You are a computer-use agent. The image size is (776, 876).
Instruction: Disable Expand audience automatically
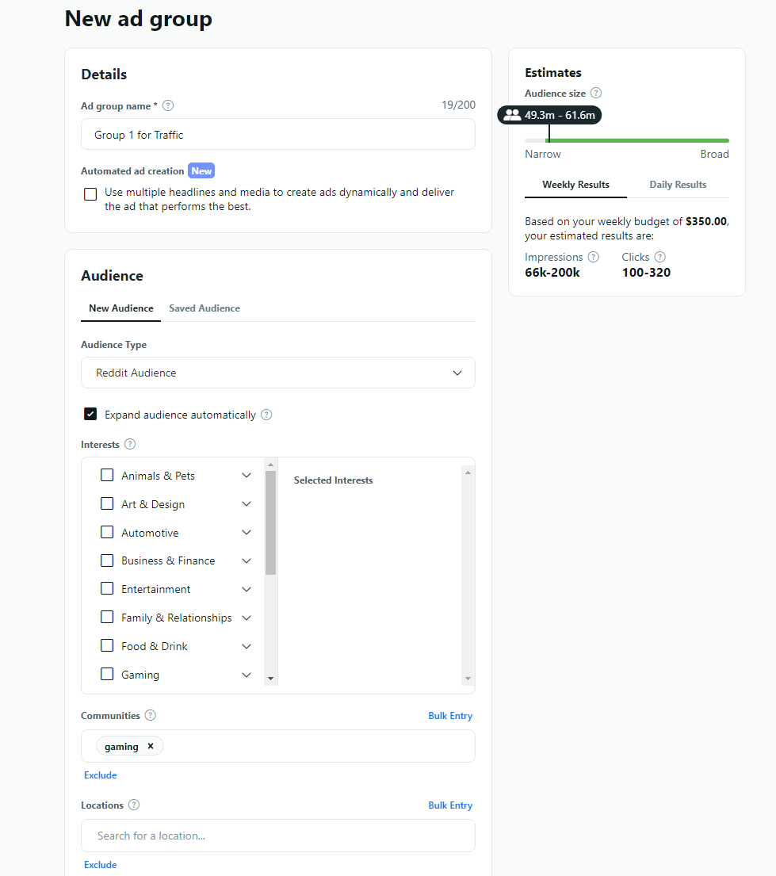click(x=90, y=414)
